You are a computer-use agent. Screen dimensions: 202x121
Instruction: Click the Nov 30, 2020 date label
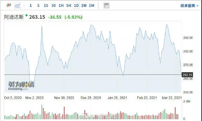tap(64, 98)
